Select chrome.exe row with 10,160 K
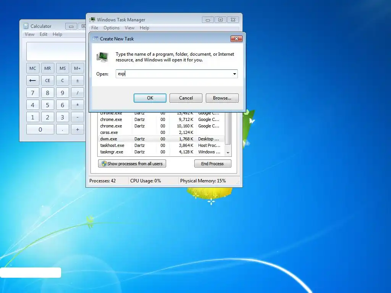 tap(162, 126)
